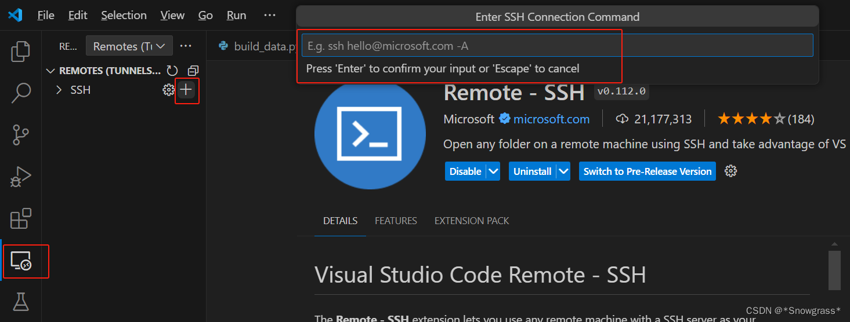Open the Search view in activity bar

click(x=21, y=93)
